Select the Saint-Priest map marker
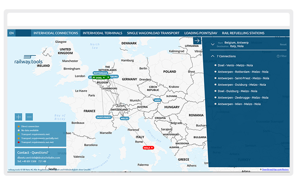 pyautogui.click(x=104, y=117)
